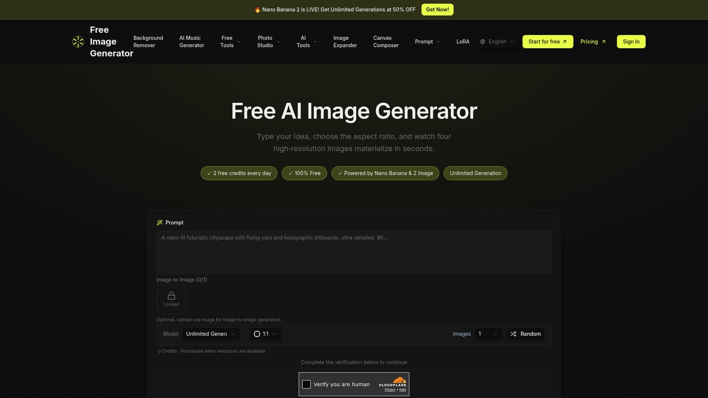Click the Unlimited Generation badge
This screenshot has height=398, width=708.
click(476, 173)
